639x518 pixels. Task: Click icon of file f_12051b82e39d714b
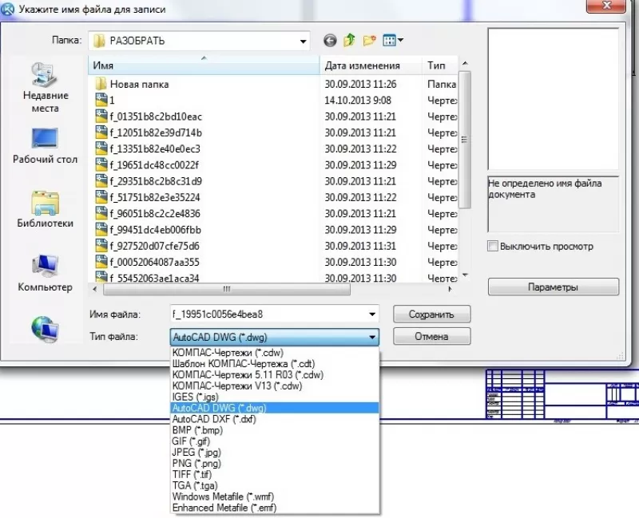(101, 132)
